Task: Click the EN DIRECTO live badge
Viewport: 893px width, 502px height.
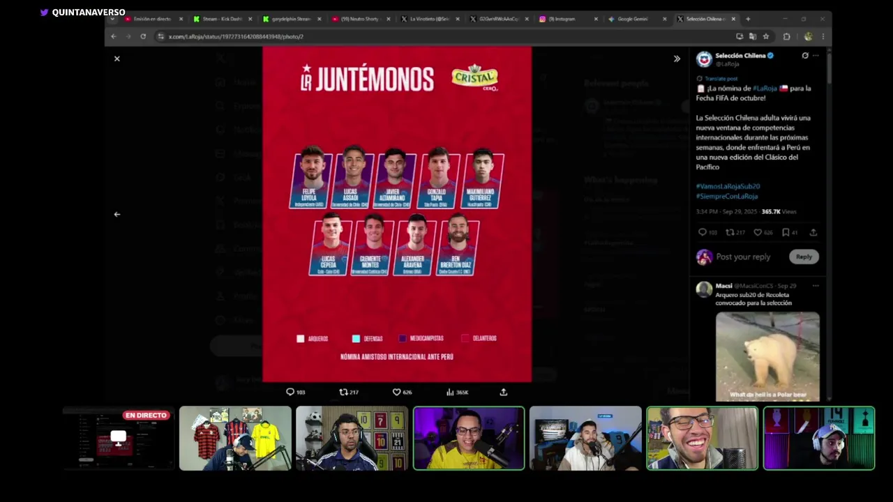Action: pyautogui.click(x=147, y=416)
